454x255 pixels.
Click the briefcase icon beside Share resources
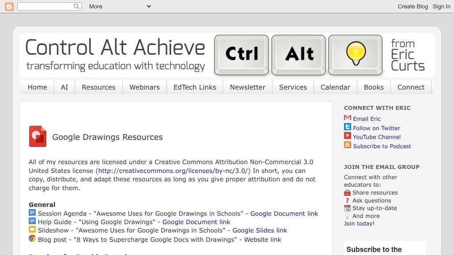click(x=348, y=192)
